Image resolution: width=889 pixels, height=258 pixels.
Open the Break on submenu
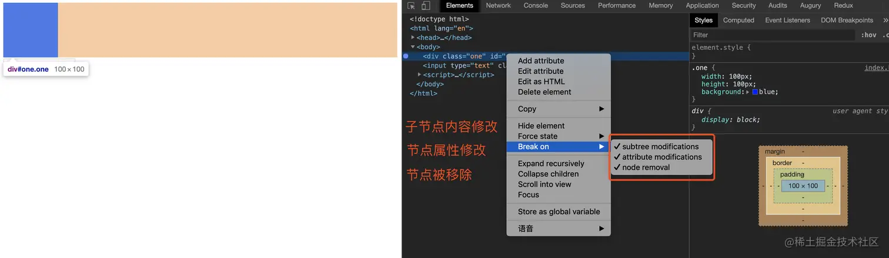click(559, 146)
